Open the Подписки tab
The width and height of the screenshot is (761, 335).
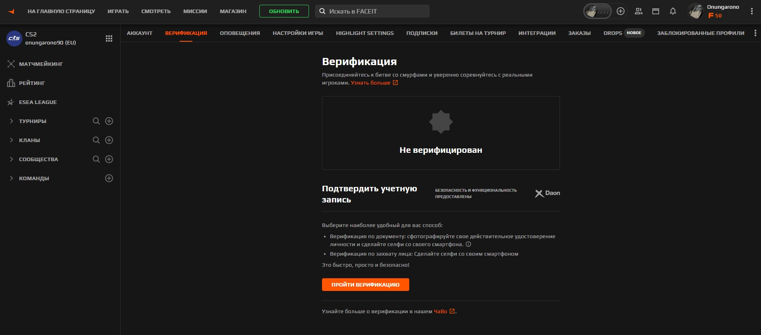[422, 33]
